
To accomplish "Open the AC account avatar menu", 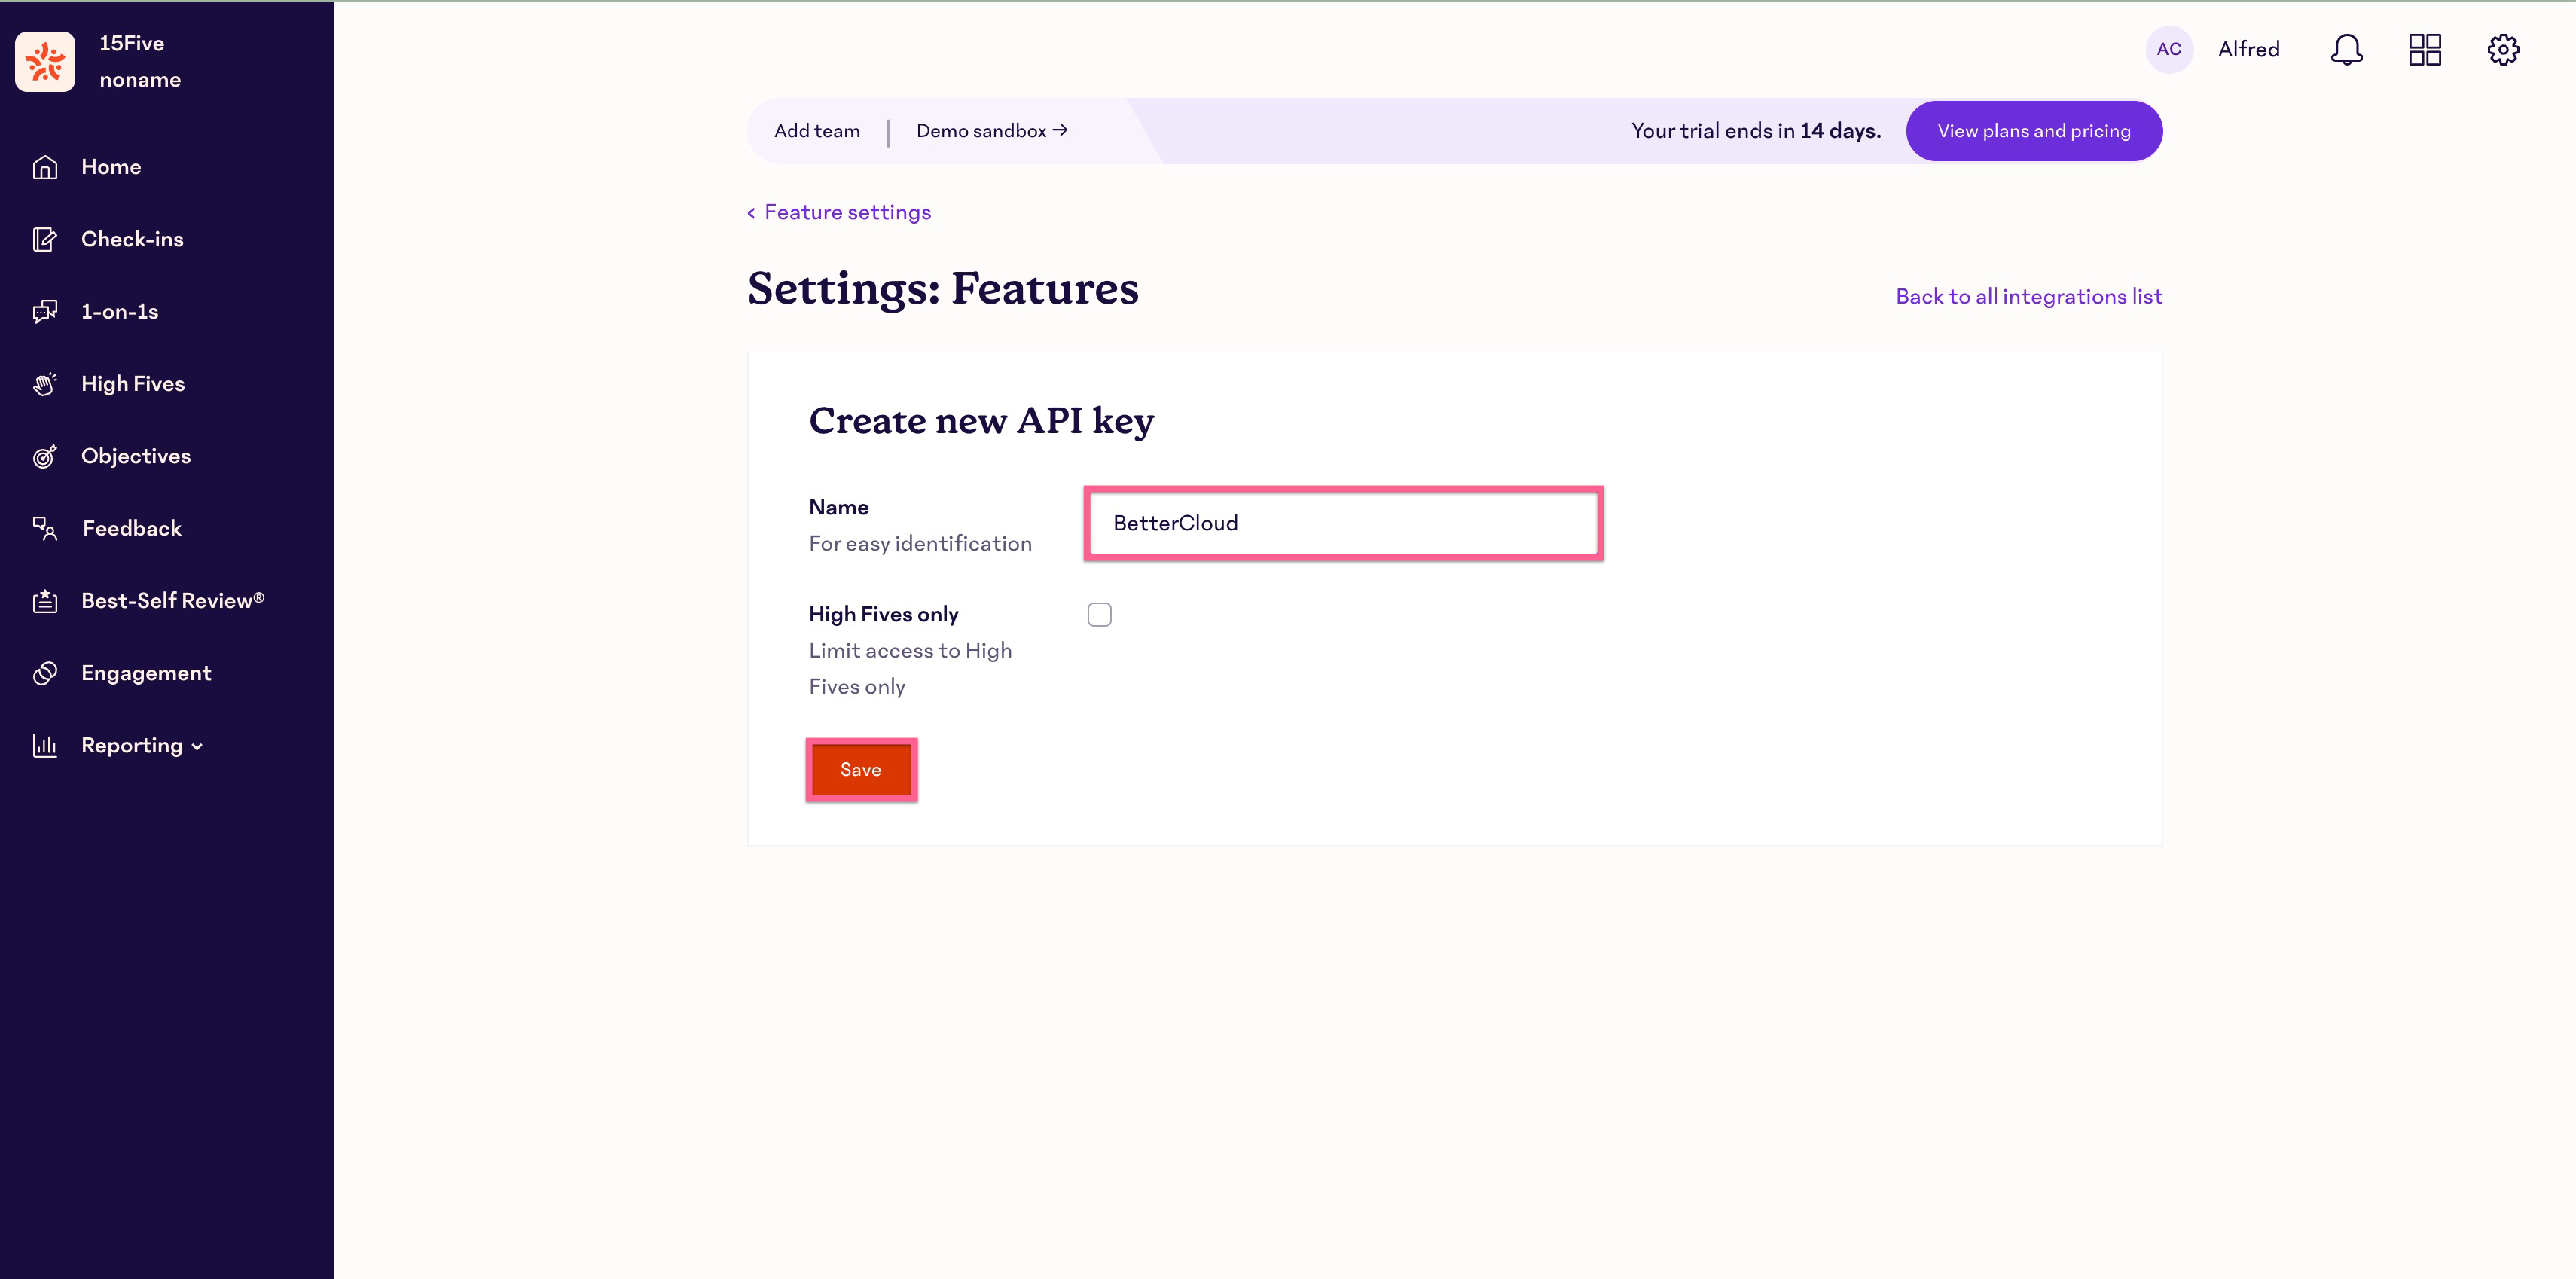I will coord(2169,49).
